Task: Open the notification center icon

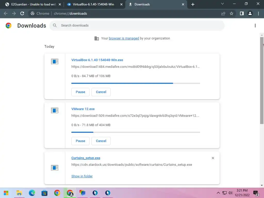Action: (256, 193)
